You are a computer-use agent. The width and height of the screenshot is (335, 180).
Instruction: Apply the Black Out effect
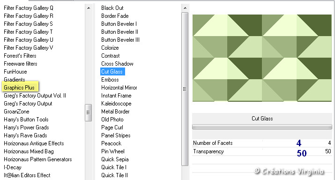(112, 8)
